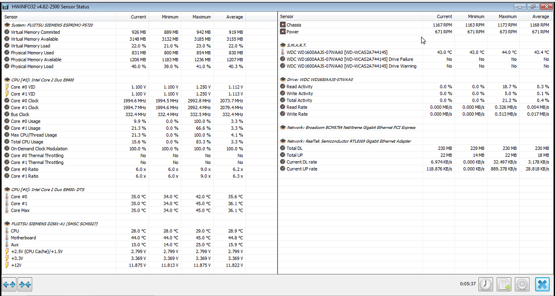Click the Motherboard thermometer icon
Viewport: 555px width, 296px height.
[x=7, y=238]
